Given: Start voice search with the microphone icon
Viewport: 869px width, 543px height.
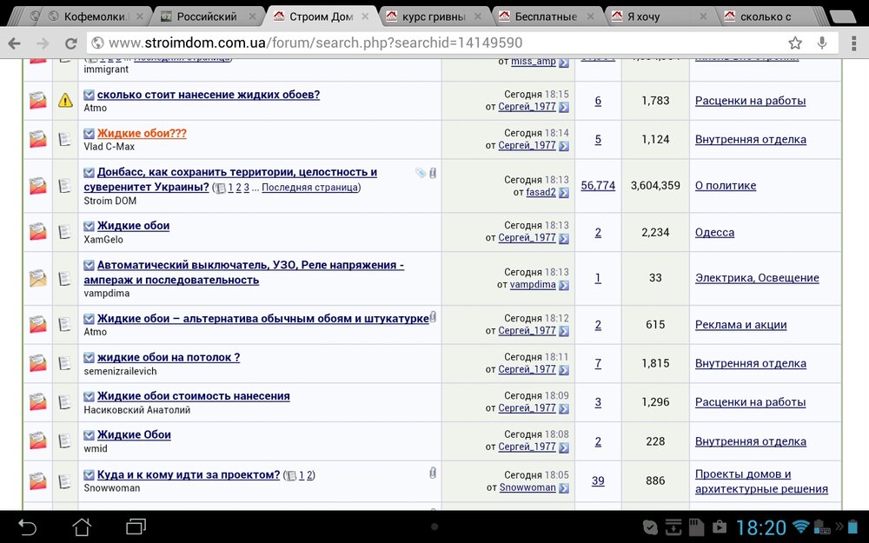Looking at the screenshot, I should (822, 42).
